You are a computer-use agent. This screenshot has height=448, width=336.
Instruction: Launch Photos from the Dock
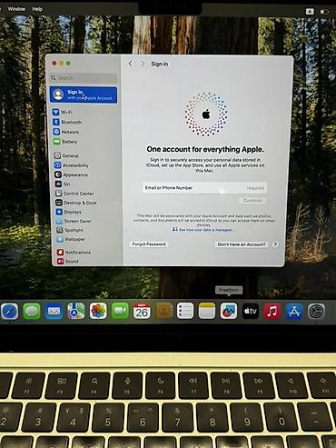coord(98,311)
